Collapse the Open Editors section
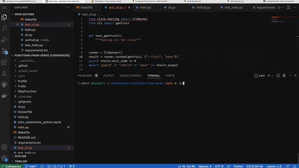 point(24,14)
